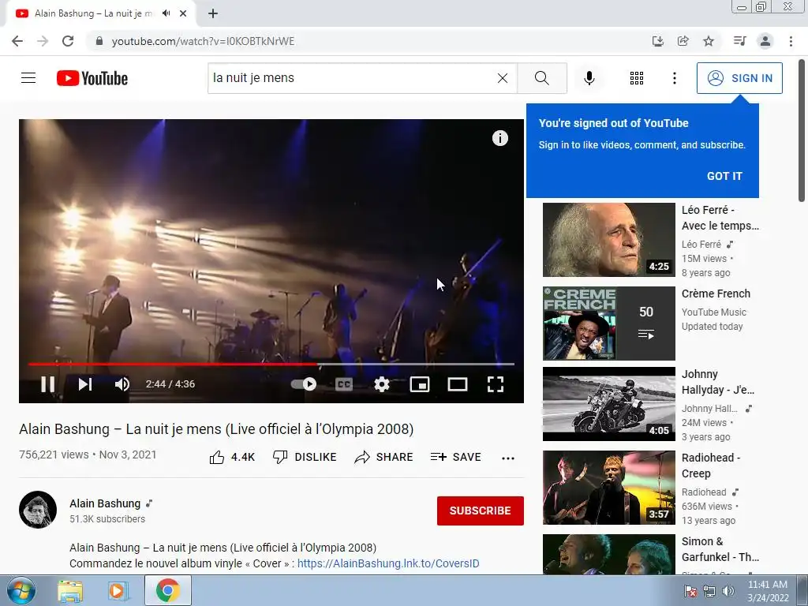
Task: Open YouTube settings three-dot menu
Action: pyautogui.click(x=674, y=78)
